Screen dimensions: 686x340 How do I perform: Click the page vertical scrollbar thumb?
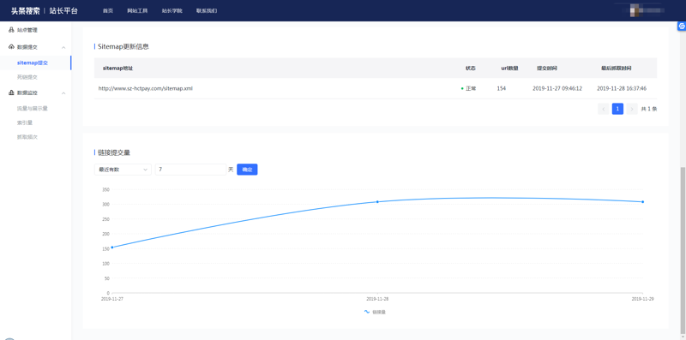[x=682, y=250]
